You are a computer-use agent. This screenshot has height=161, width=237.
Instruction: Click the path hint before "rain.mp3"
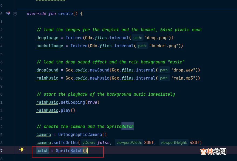(164, 78)
